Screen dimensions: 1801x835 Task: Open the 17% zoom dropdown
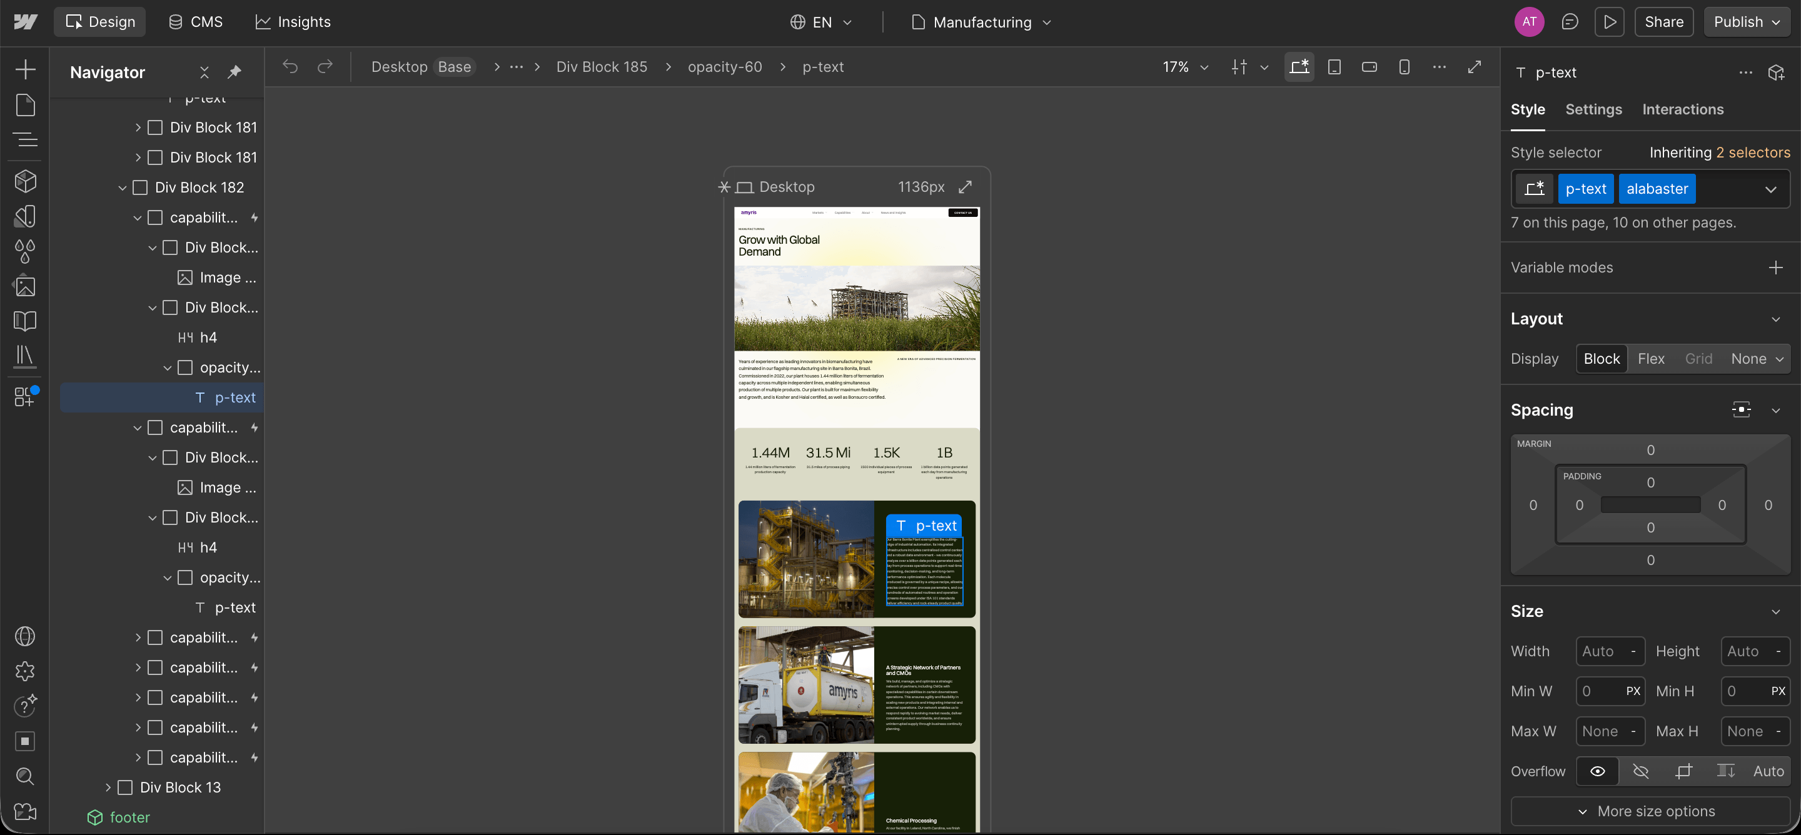click(1185, 66)
